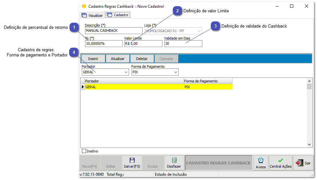Click the Sair exit door button
This screenshot has width=317, height=180.
[303, 163]
